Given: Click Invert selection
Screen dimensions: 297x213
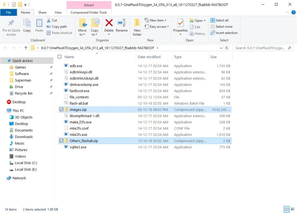Looking at the screenshot, I should pos(224,33).
